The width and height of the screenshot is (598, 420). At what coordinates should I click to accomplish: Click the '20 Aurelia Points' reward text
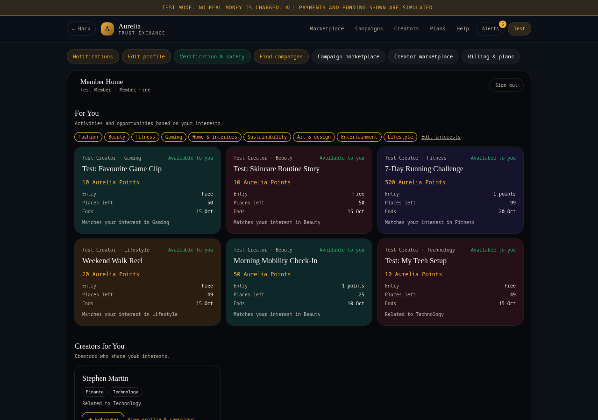tap(111, 274)
